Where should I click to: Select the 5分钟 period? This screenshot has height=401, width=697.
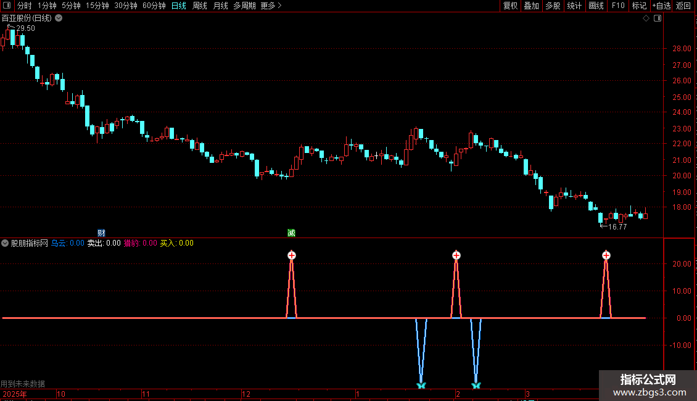(x=71, y=6)
